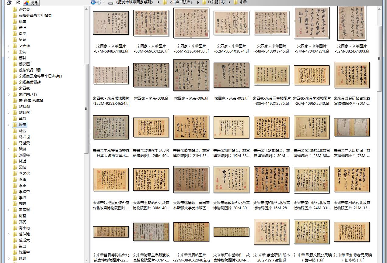Image resolution: width=387 pixels, height=263 pixels.
Task: Click the 夏圭 folder icon
Action: (15, 33)
